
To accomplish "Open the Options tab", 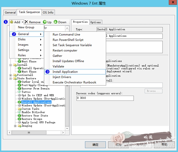I will coord(95,22).
